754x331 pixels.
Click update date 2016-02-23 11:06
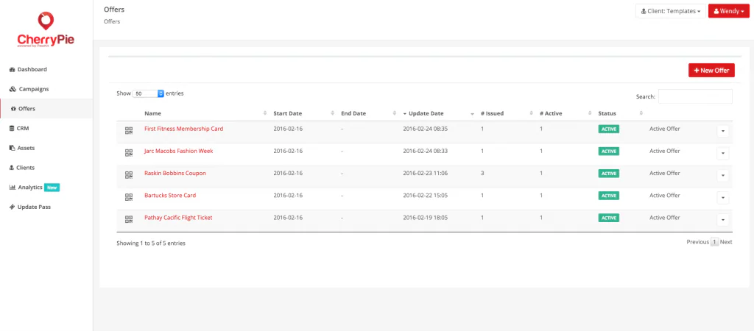point(425,173)
